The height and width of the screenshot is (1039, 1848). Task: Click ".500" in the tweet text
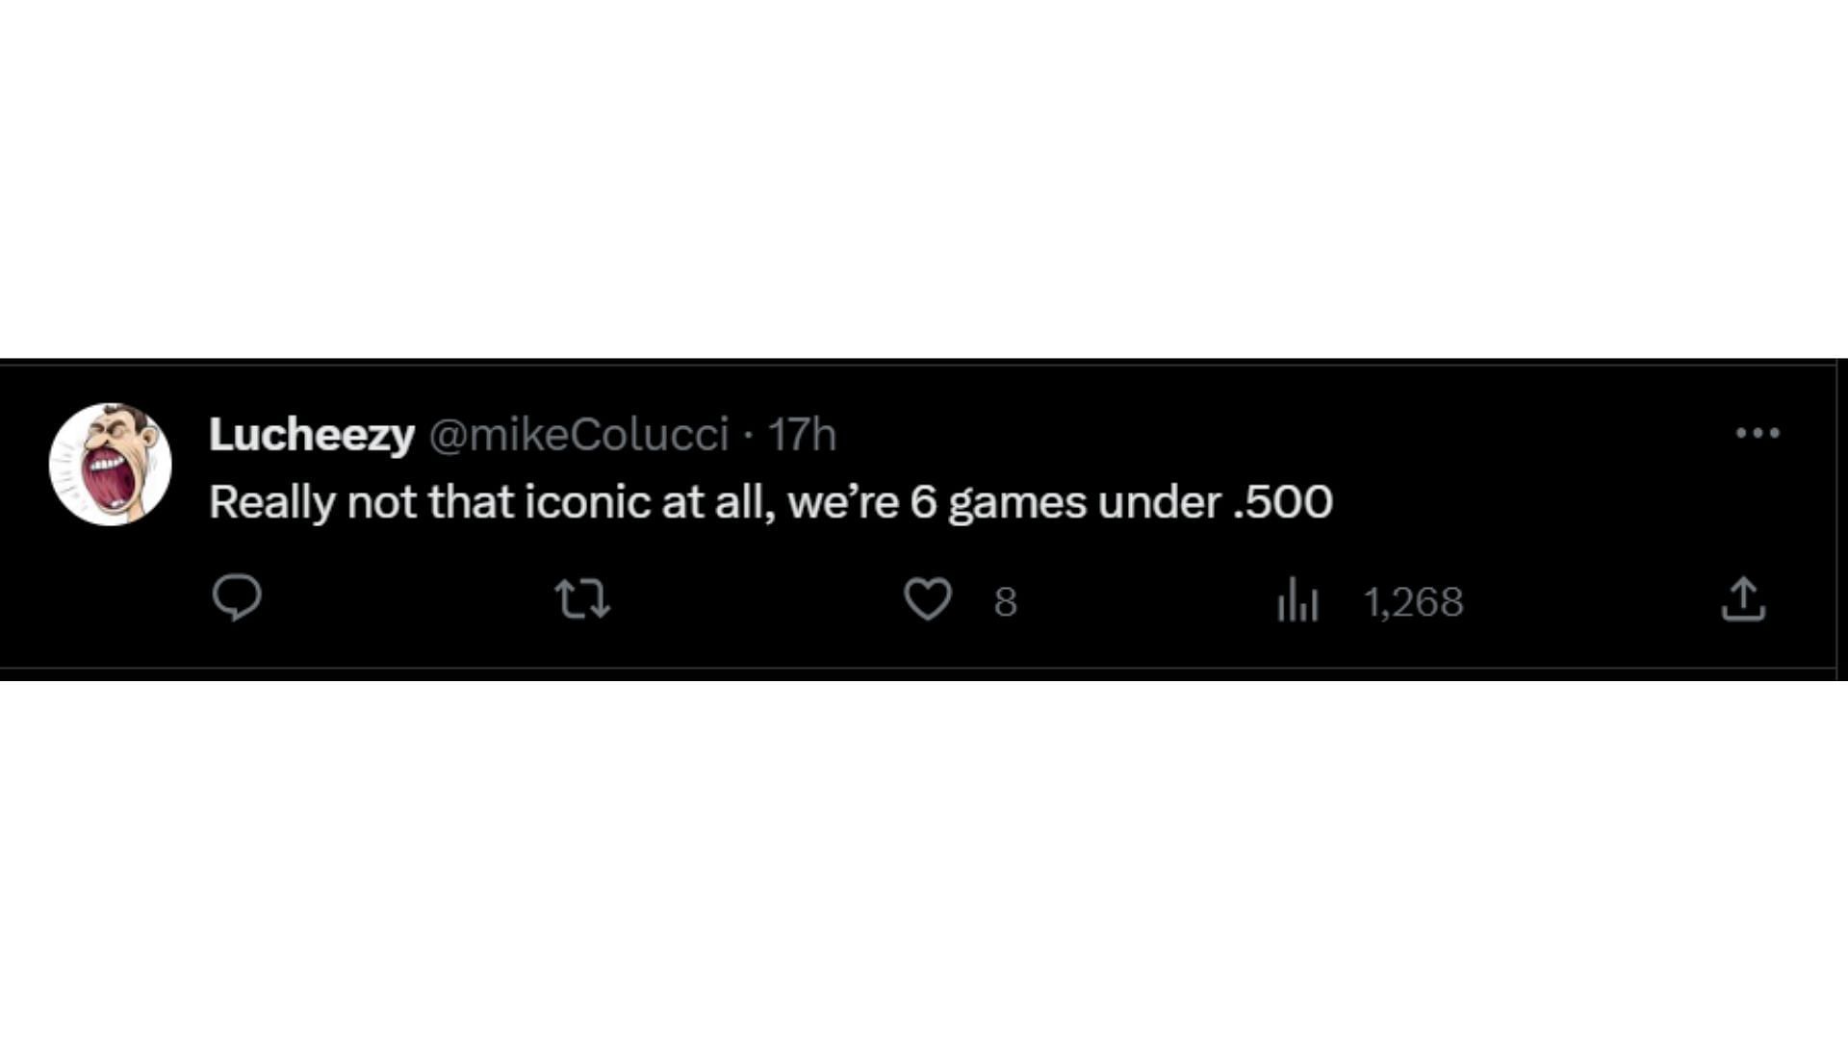(x=1283, y=502)
